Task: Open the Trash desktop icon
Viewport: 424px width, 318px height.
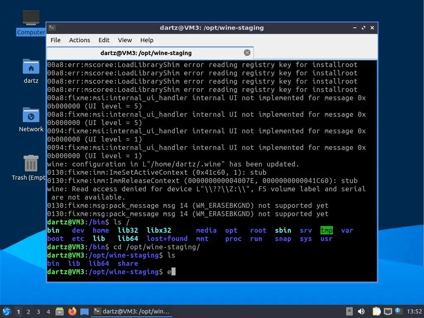Action: pos(29,168)
